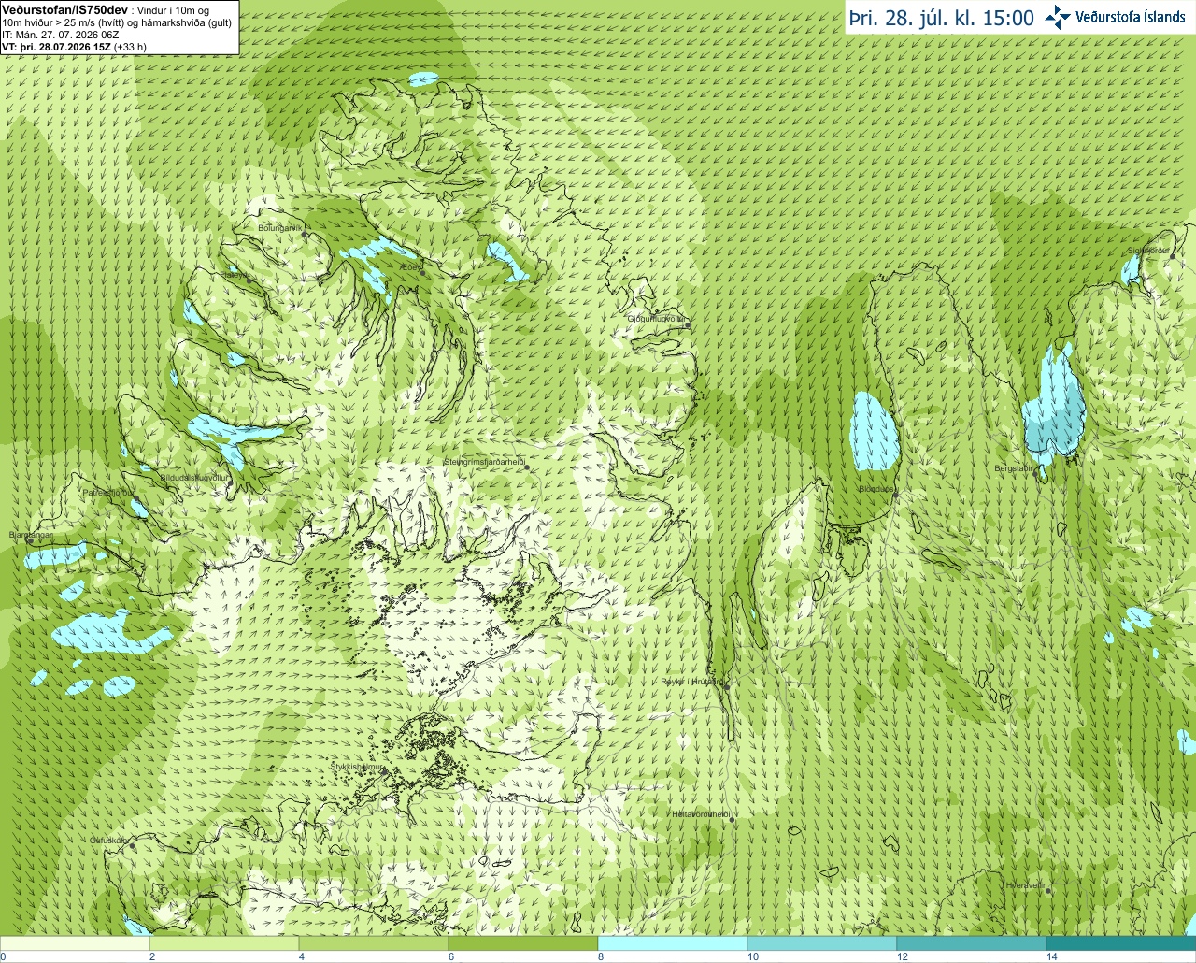Click the darkest teal legend segment
Image resolution: width=1196 pixels, height=963 pixels.
(1120, 943)
